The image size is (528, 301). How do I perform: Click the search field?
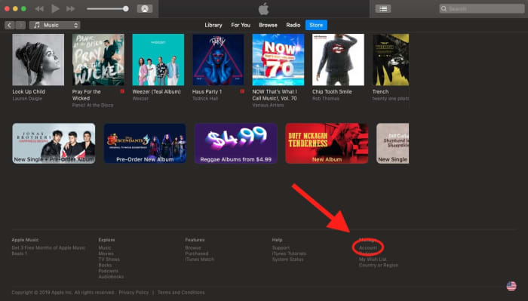[x=482, y=9]
